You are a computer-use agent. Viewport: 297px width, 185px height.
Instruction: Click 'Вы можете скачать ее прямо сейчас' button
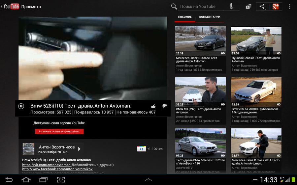pyautogui.click(x=59, y=132)
